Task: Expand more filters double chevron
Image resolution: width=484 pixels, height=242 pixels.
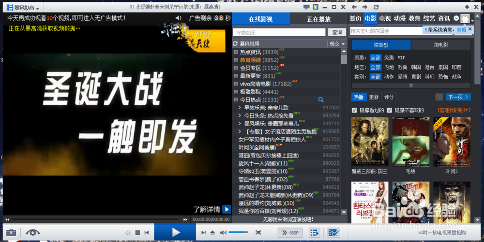Action: pos(411,85)
